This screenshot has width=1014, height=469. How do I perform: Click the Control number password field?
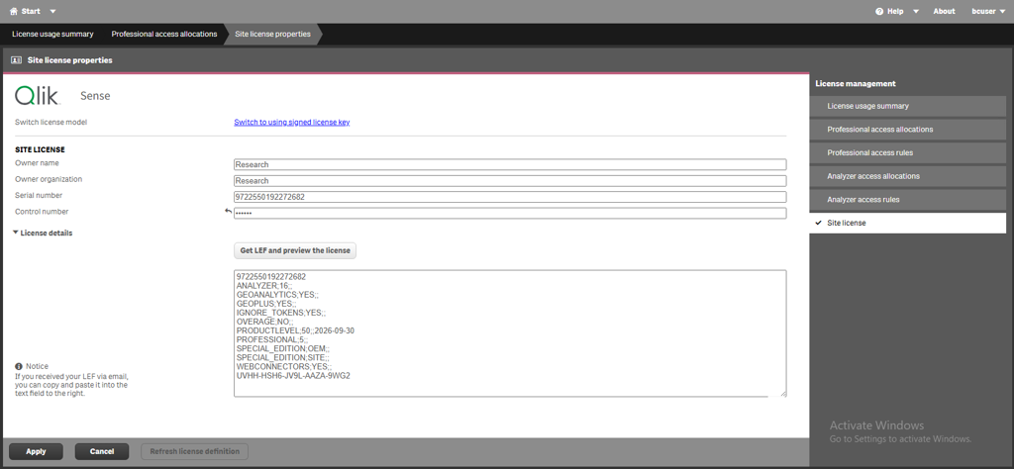(x=510, y=213)
